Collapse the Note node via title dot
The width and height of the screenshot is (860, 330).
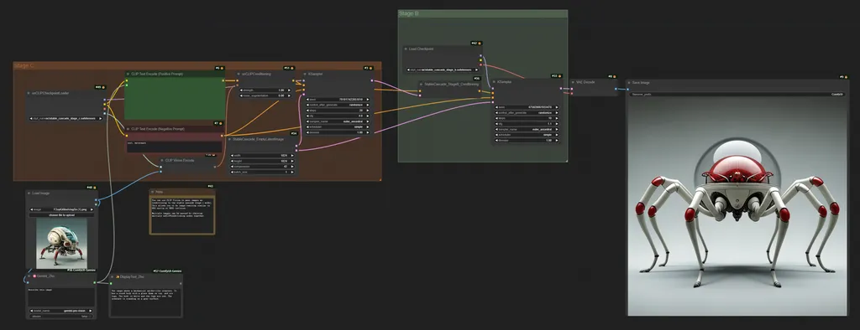pos(153,192)
